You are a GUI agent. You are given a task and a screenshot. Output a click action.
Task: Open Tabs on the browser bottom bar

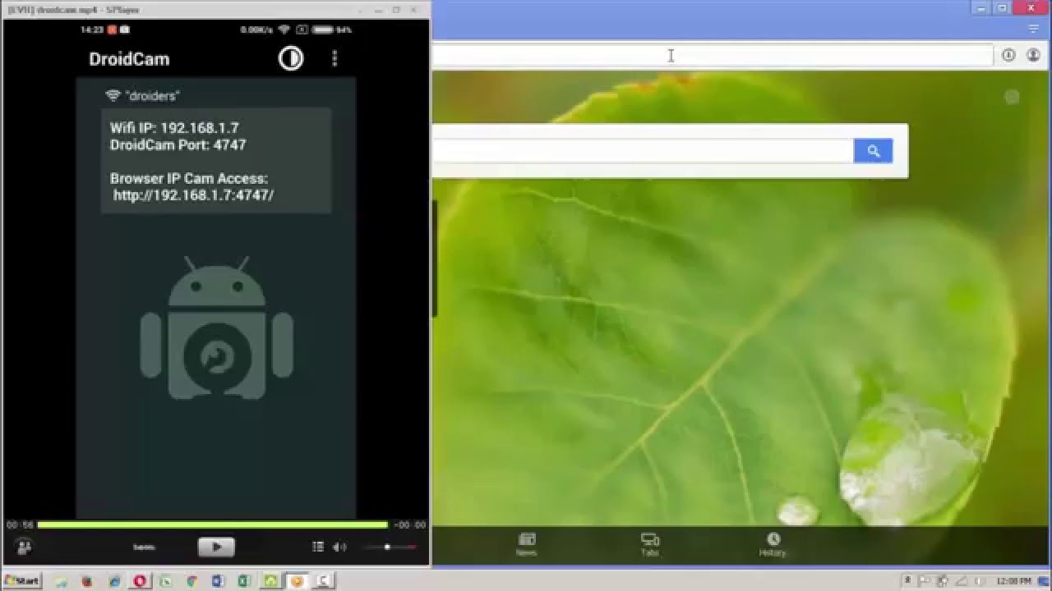tap(650, 544)
